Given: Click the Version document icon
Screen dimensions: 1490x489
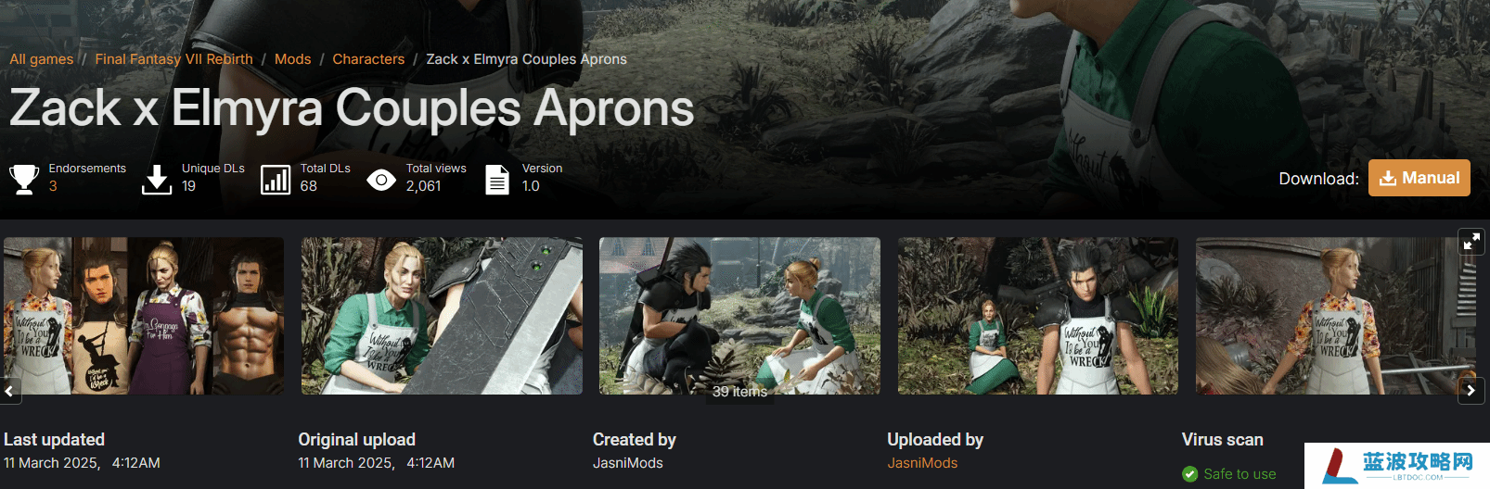Looking at the screenshot, I should (x=497, y=179).
